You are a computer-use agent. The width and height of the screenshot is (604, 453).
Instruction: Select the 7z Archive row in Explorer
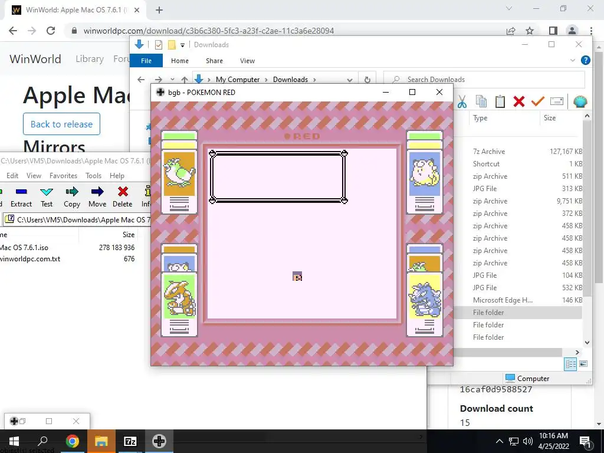518,152
